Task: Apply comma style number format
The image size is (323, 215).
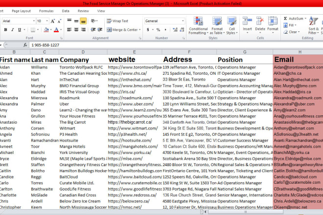Action: pos(165,30)
